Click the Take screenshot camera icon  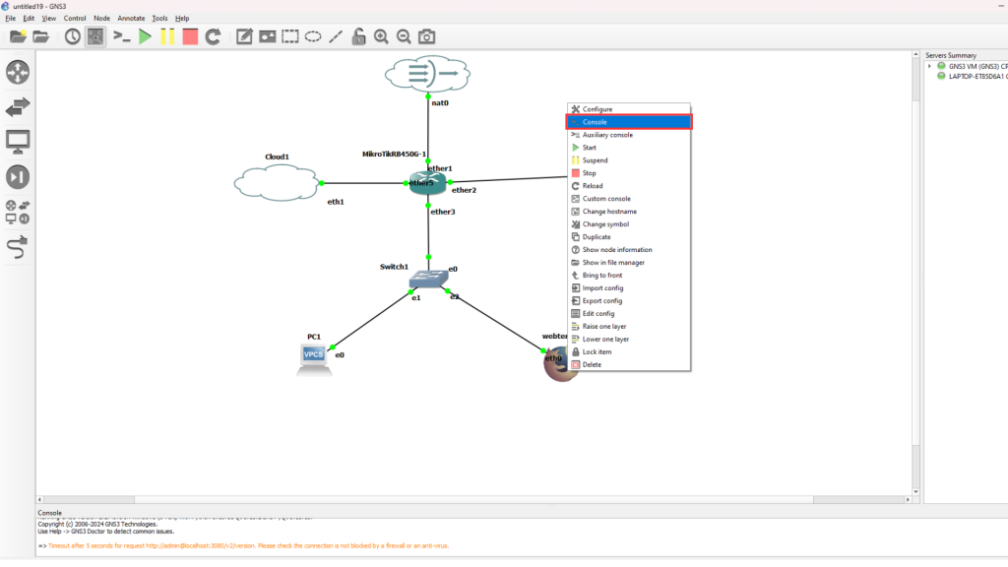coord(426,36)
